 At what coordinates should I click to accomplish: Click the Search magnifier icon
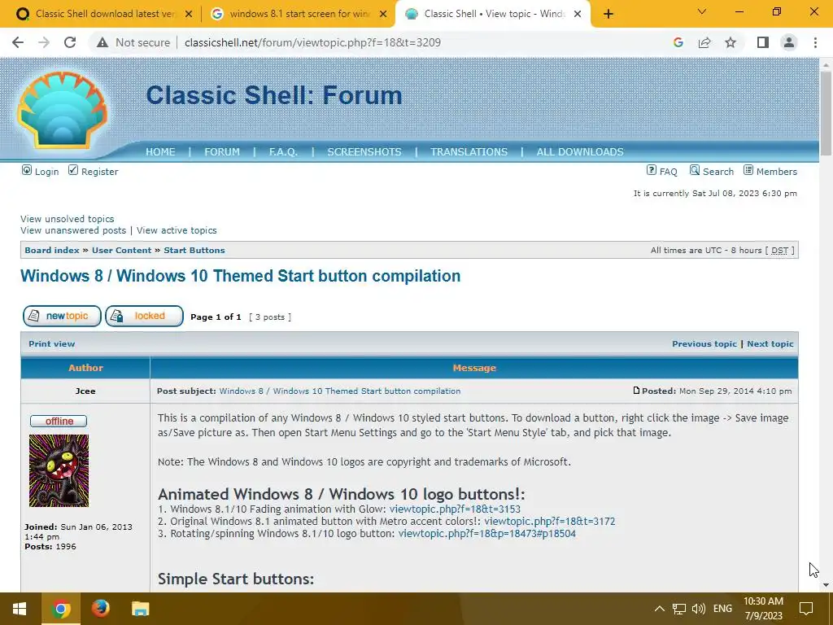coord(695,170)
